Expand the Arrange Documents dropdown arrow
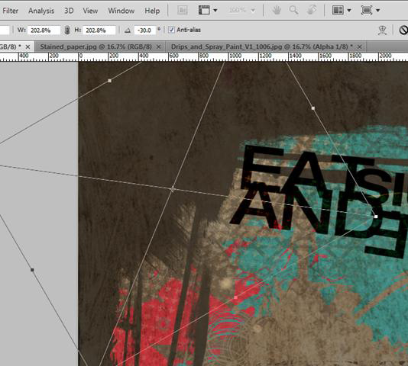This screenshot has width=408, height=366. point(349,11)
